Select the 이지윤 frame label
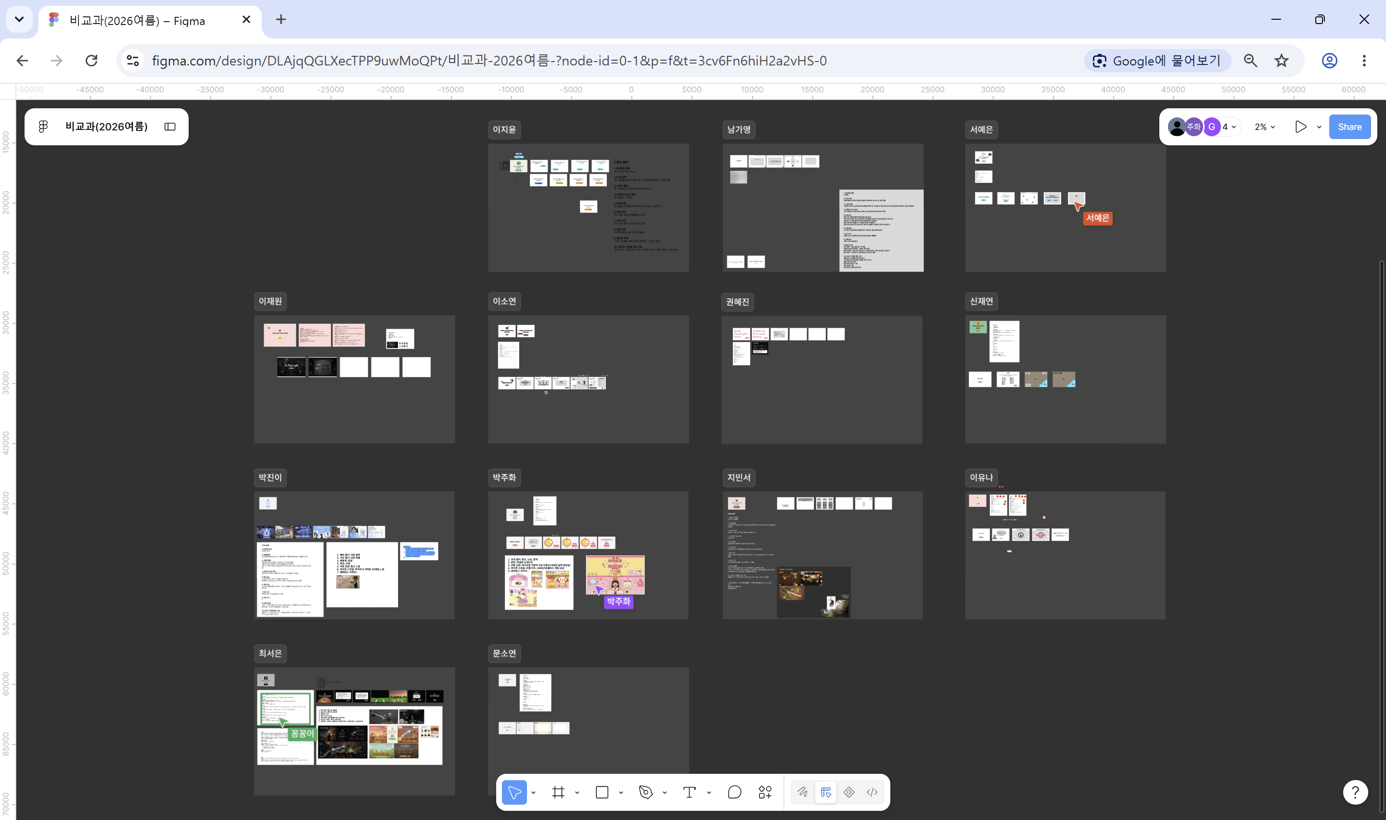 click(x=504, y=129)
